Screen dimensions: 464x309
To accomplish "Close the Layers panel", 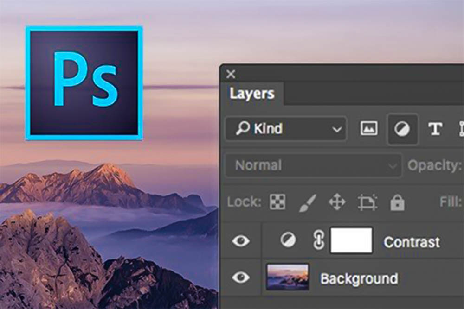I will click(231, 73).
